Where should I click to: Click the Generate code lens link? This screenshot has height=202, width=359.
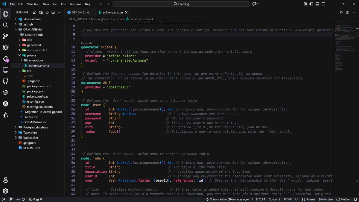(x=87, y=43)
